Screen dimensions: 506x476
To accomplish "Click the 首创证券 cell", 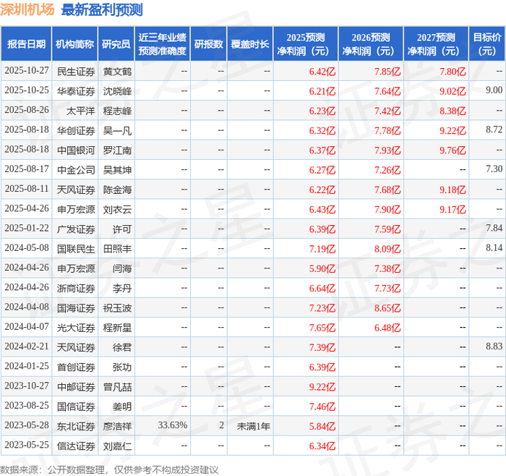I will coord(76,367).
